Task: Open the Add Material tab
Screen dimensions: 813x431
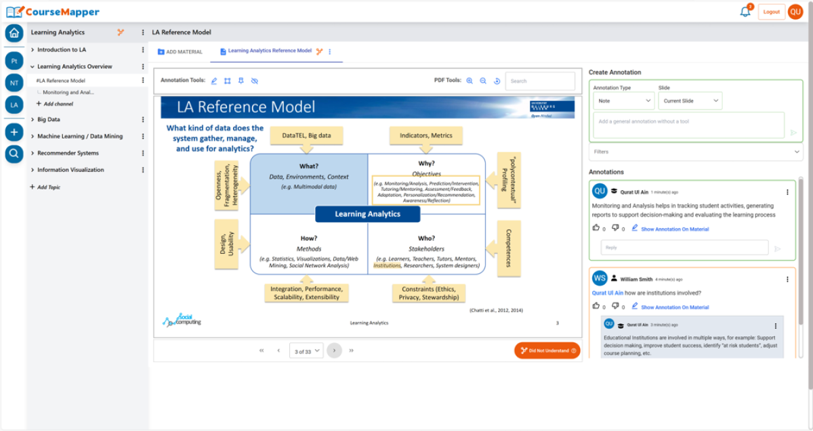Action: pos(180,51)
